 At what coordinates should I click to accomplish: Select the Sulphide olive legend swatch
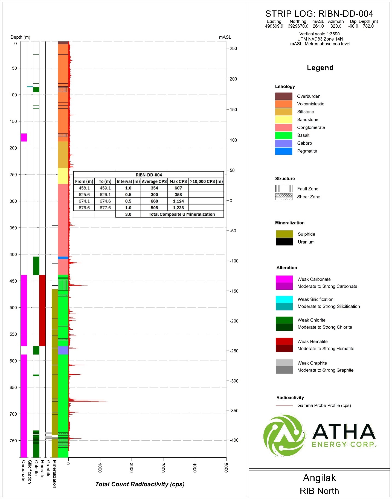click(284, 234)
